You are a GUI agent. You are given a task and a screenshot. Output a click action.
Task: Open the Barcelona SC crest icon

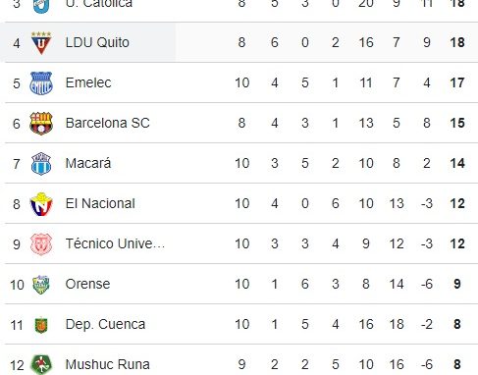coord(41,124)
